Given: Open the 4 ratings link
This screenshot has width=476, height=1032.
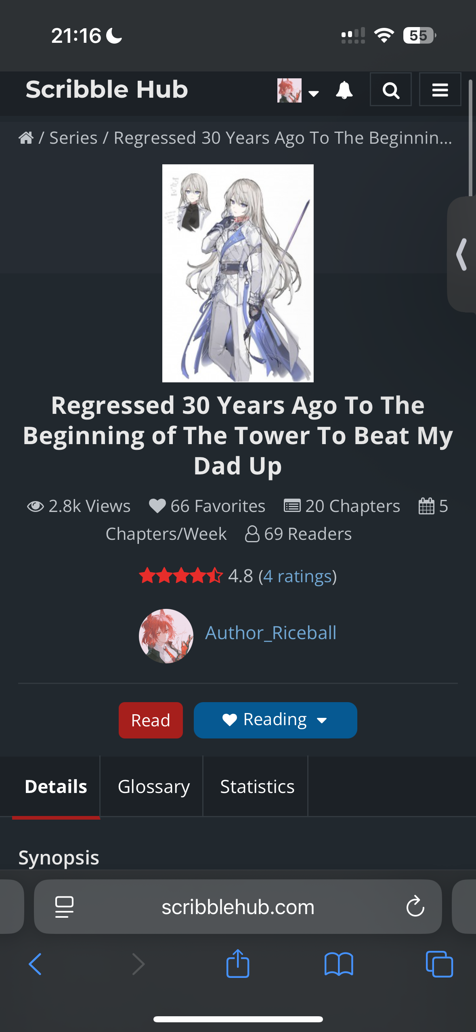Looking at the screenshot, I should 298,576.
